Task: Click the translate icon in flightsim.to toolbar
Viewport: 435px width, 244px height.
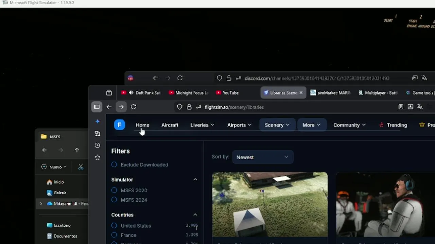Action: 420,107
